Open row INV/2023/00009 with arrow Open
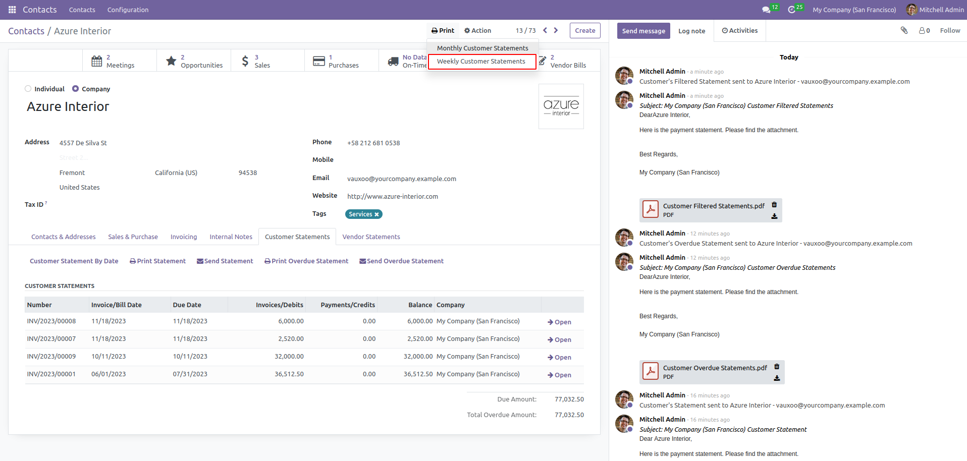The width and height of the screenshot is (967, 461). tap(559, 357)
